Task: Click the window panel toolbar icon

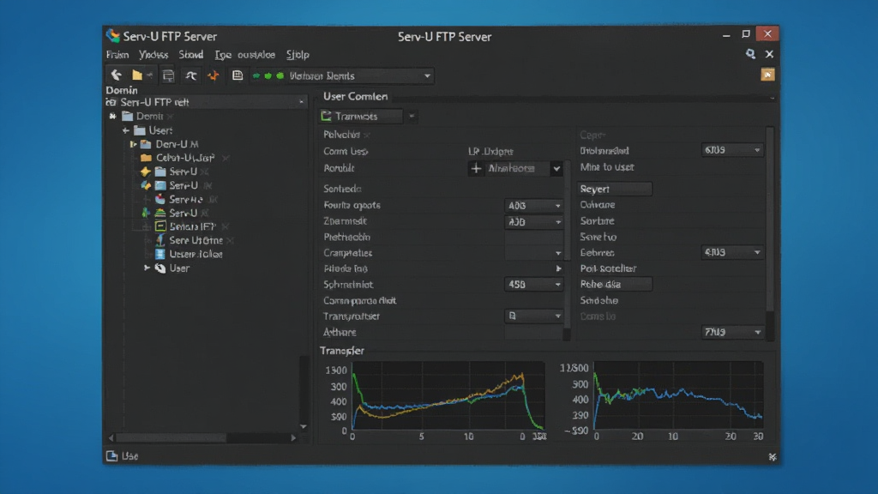Action: coord(168,75)
